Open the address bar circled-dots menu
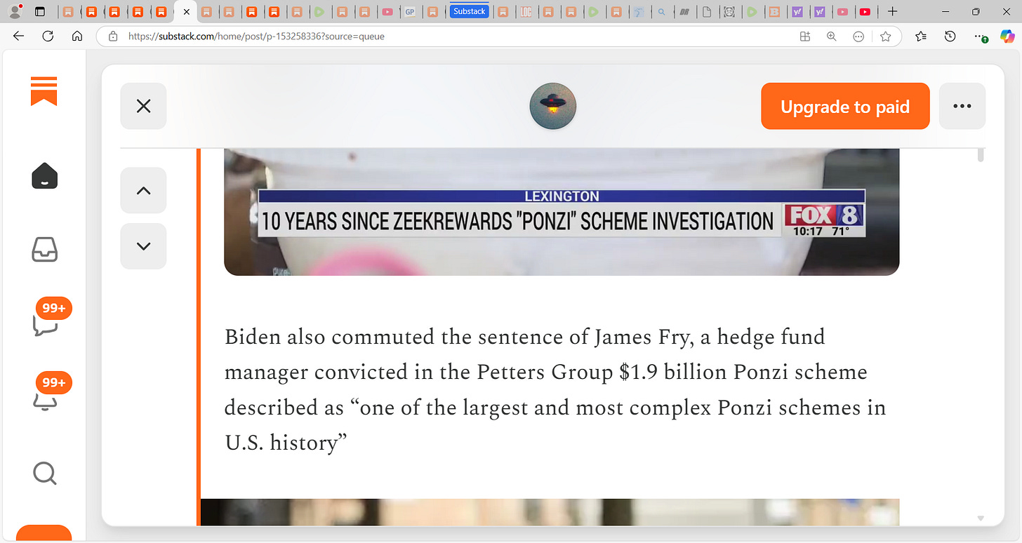 click(x=858, y=36)
